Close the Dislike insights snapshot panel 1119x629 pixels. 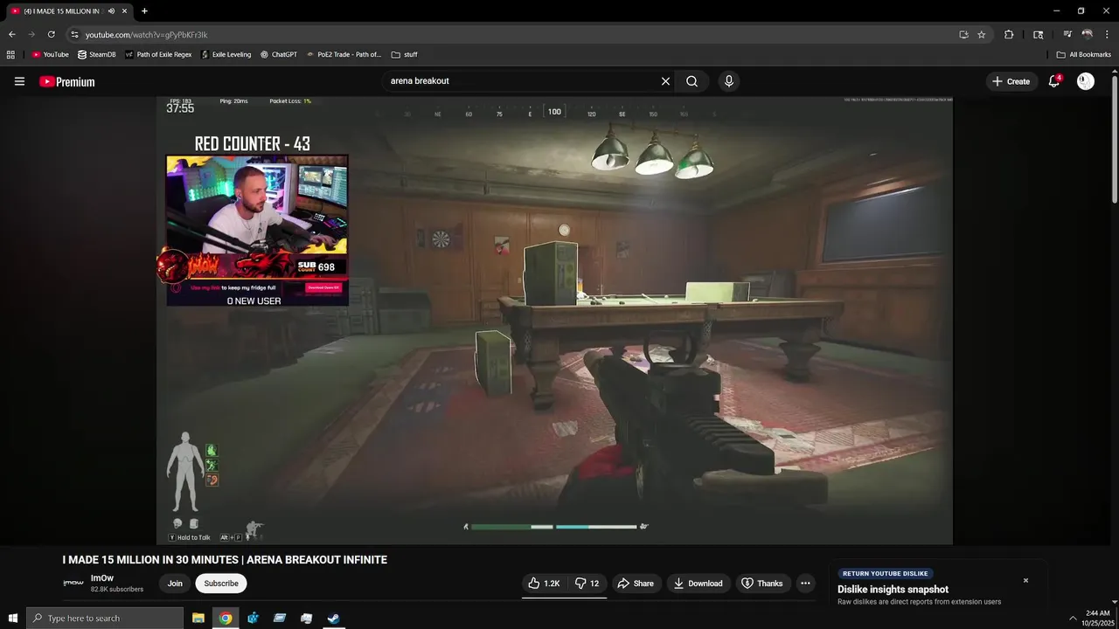point(1025,580)
